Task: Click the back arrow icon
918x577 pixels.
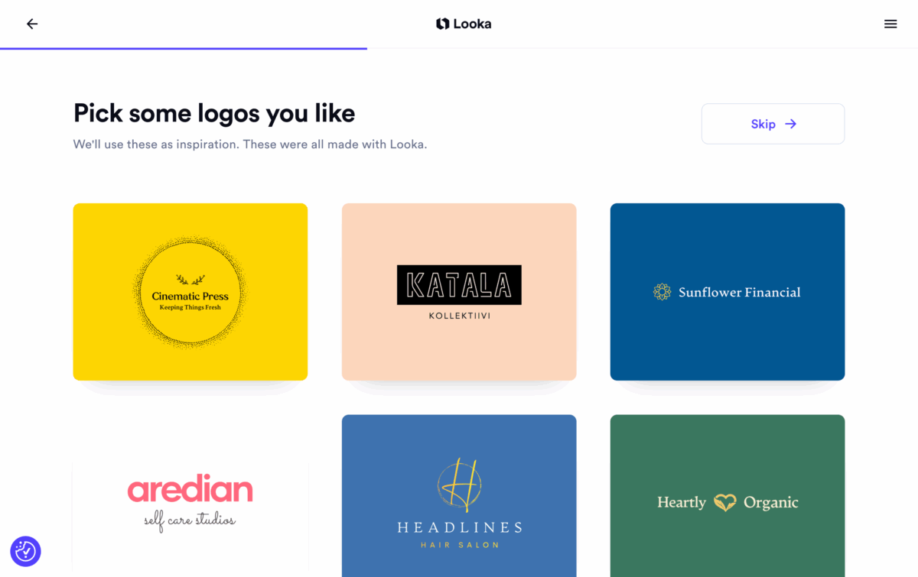Action: (32, 24)
